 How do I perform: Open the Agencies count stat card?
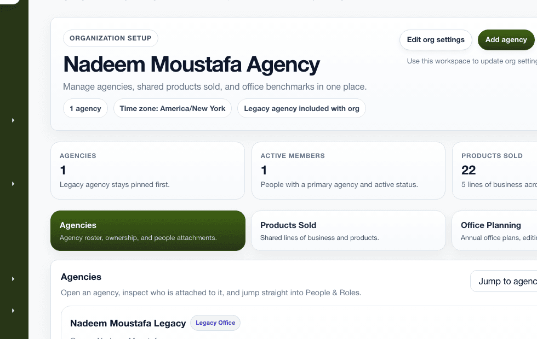pyautogui.click(x=147, y=171)
